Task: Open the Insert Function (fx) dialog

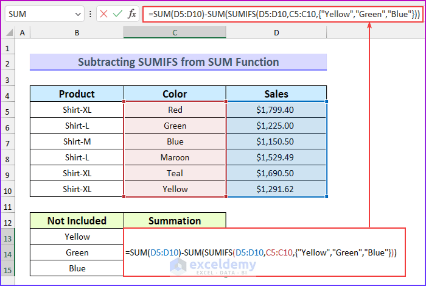Action: [132, 14]
